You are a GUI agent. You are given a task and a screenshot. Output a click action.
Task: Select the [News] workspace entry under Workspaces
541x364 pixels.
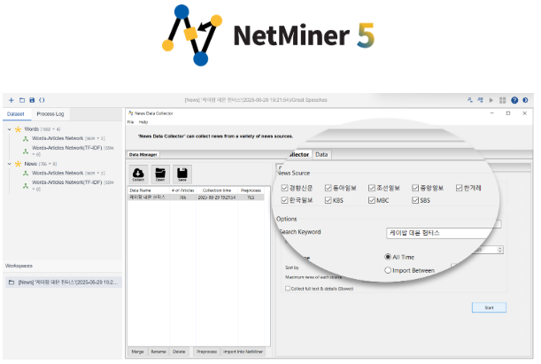click(64, 283)
